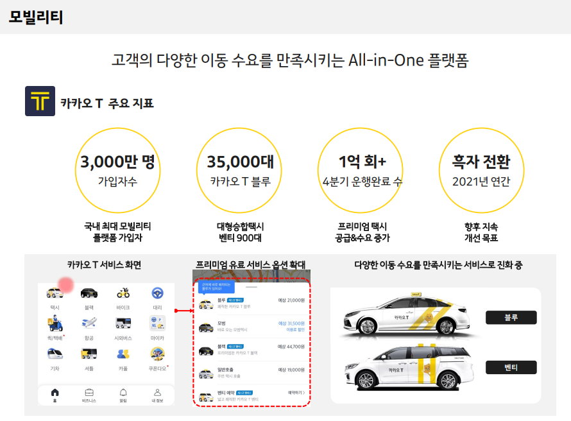Click the Kakao T logo icon
The image size is (571, 421).
click(x=40, y=101)
